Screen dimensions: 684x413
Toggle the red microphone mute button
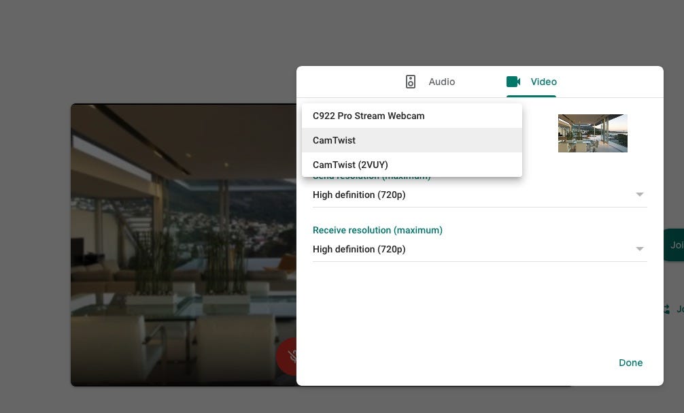(287, 357)
